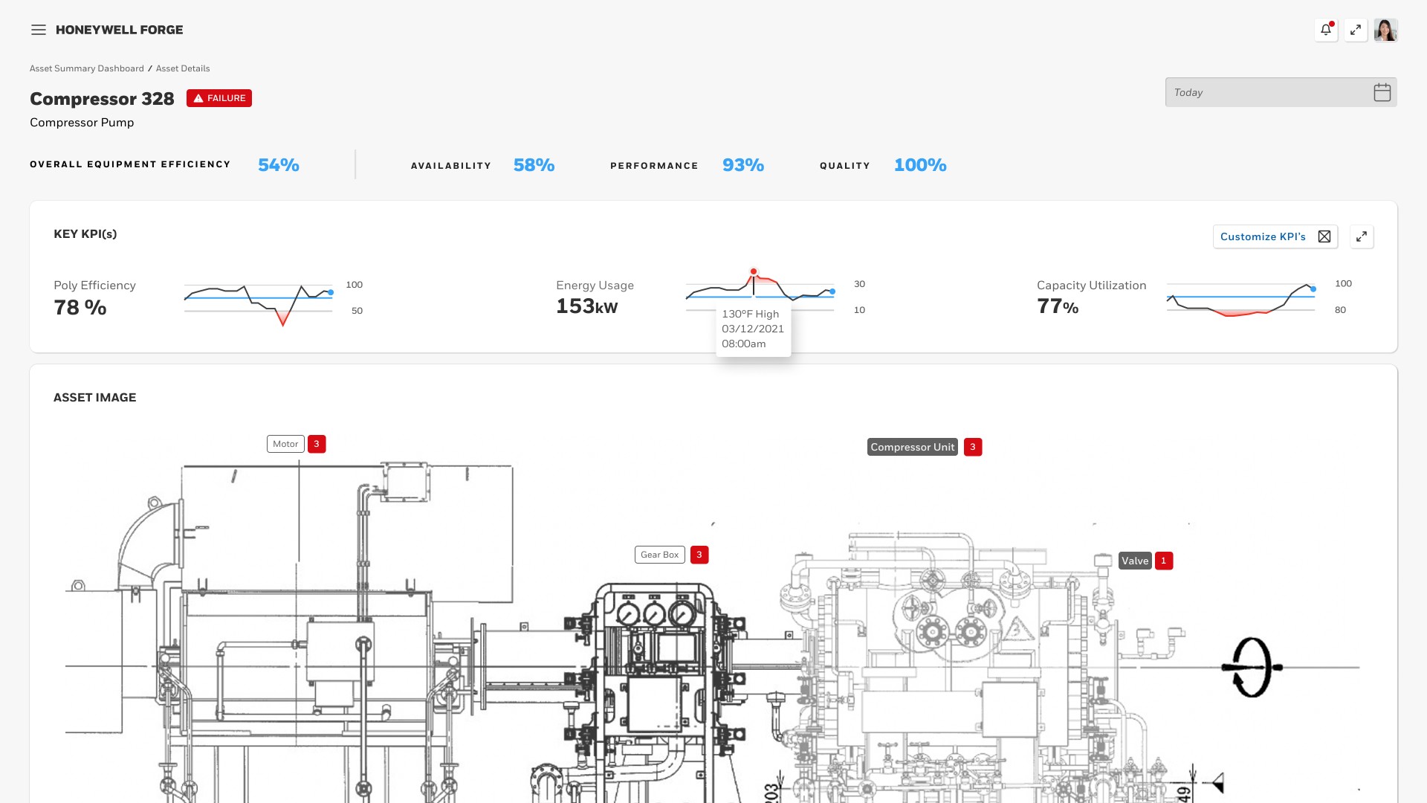Toggle fullscreen mode in header
1427x803 pixels.
tap(1356, 30)
